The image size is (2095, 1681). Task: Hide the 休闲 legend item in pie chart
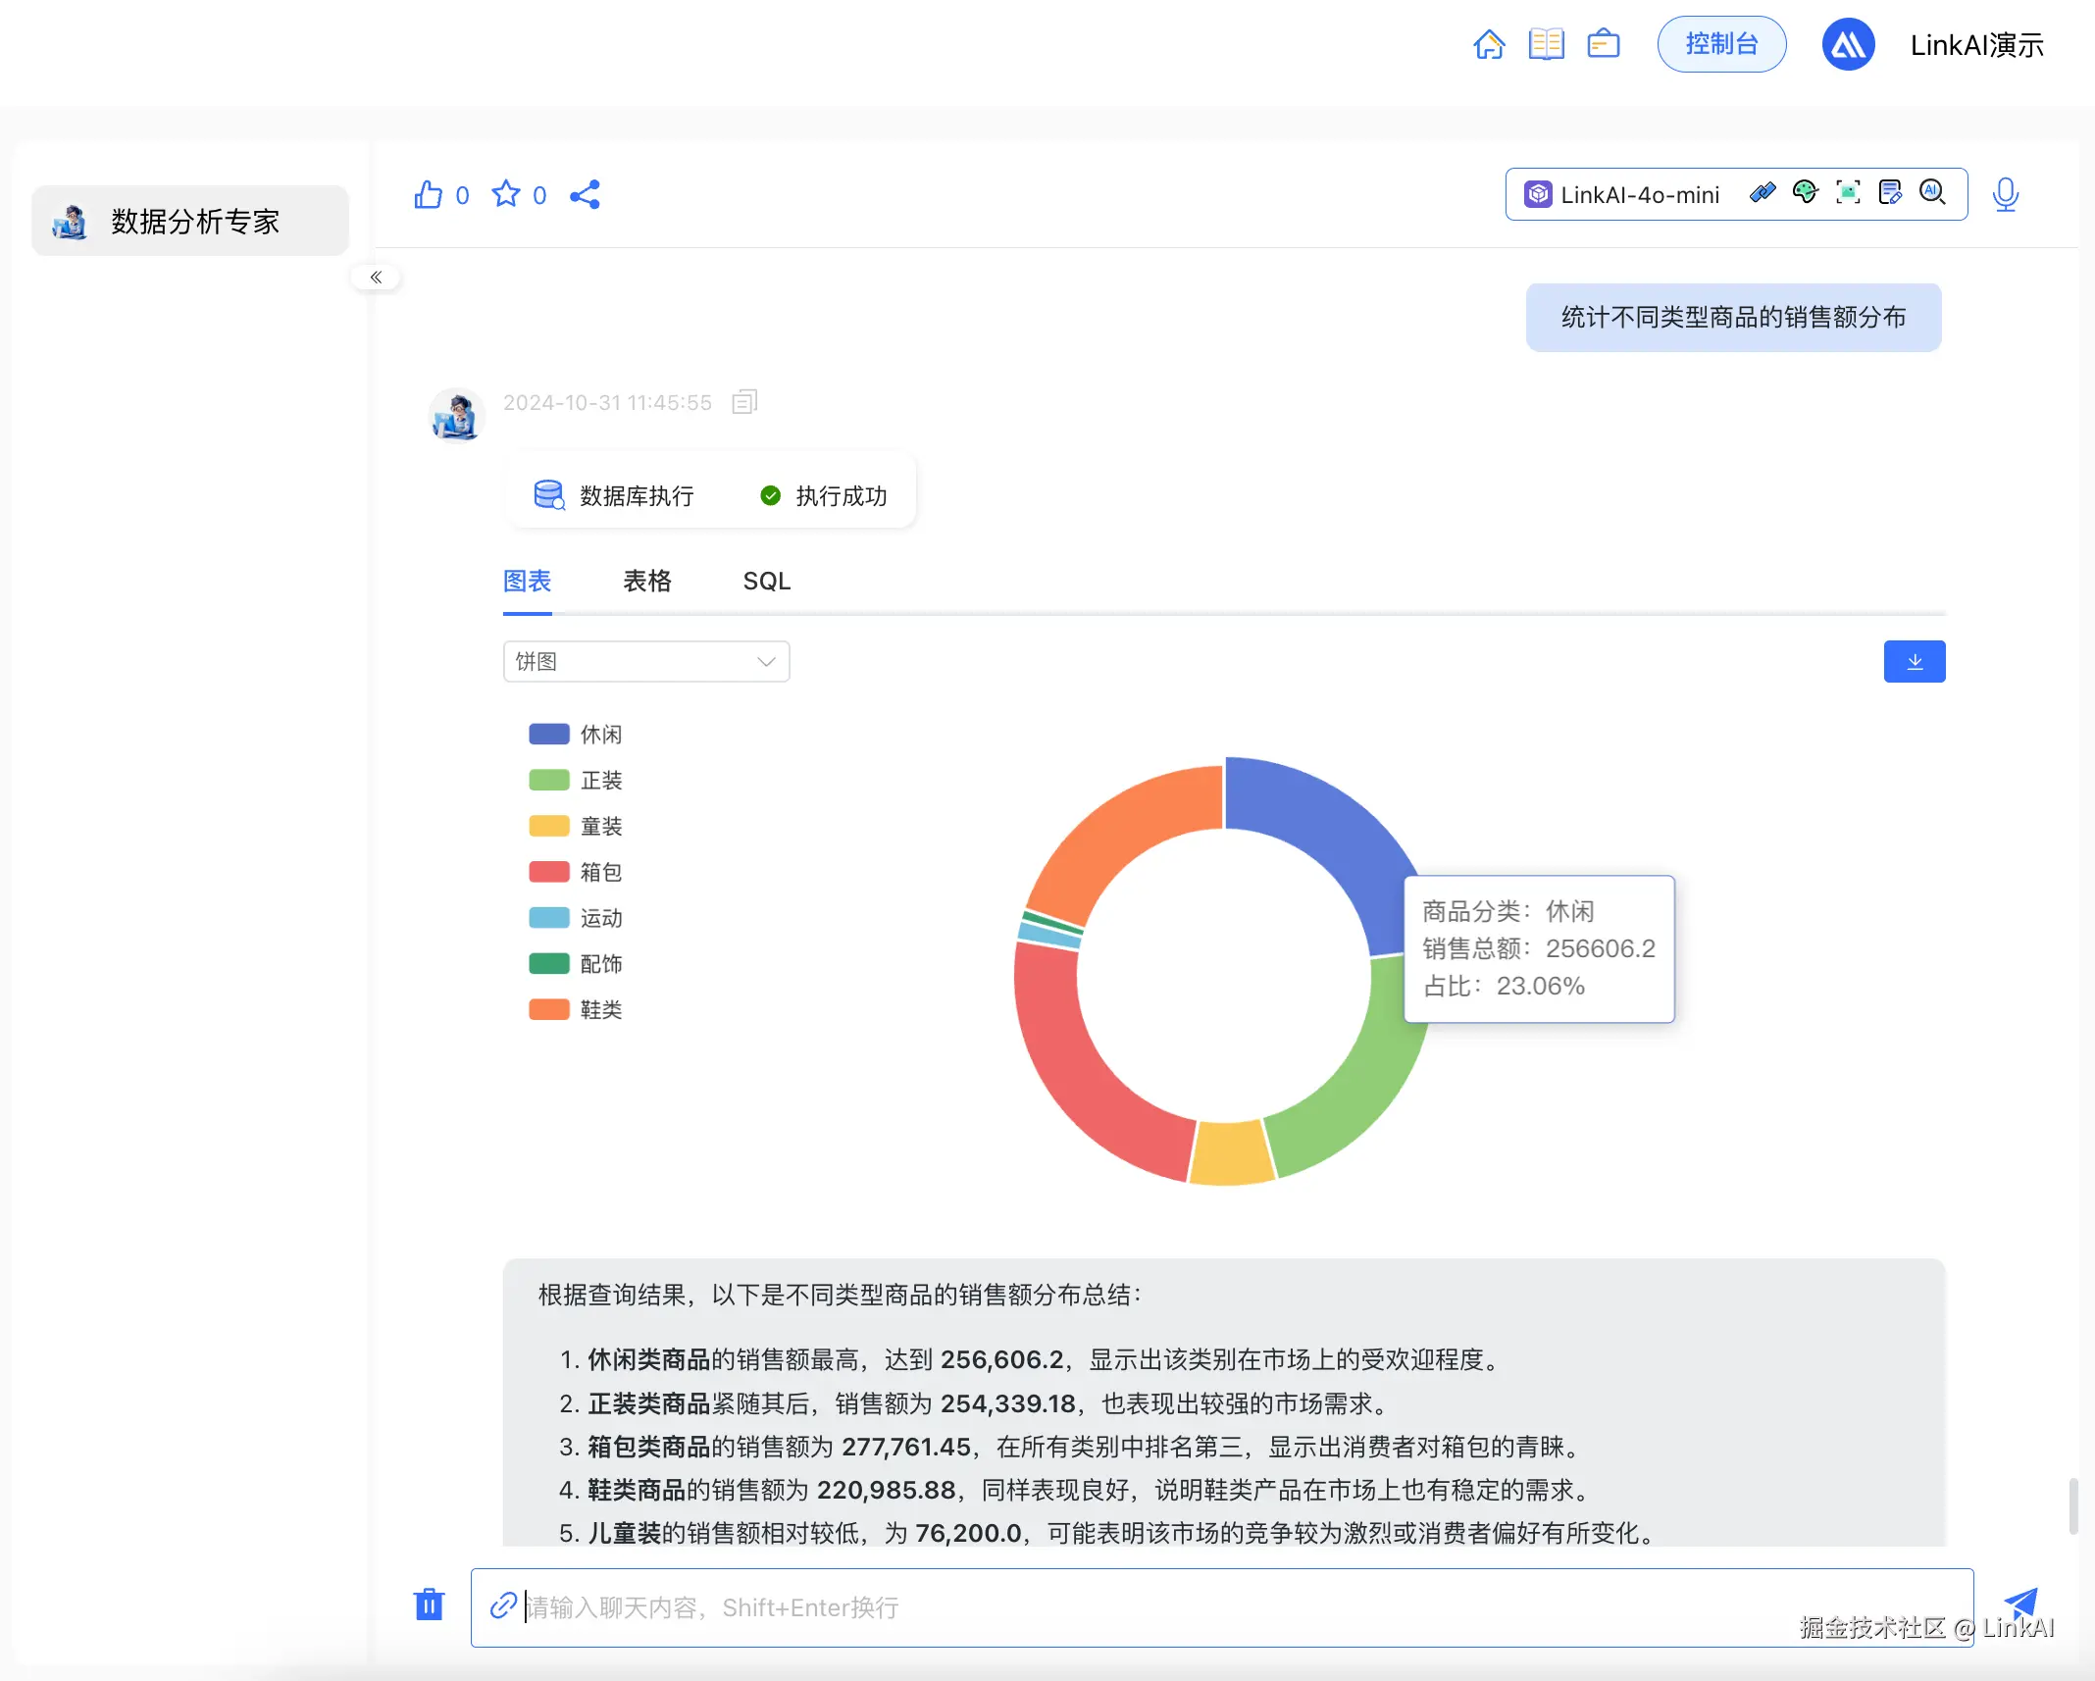[576, 733]
